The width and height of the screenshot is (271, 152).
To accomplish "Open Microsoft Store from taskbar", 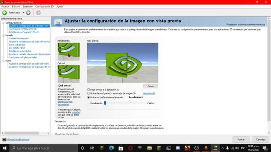I will pyautogui.click(x=121, y=148).
